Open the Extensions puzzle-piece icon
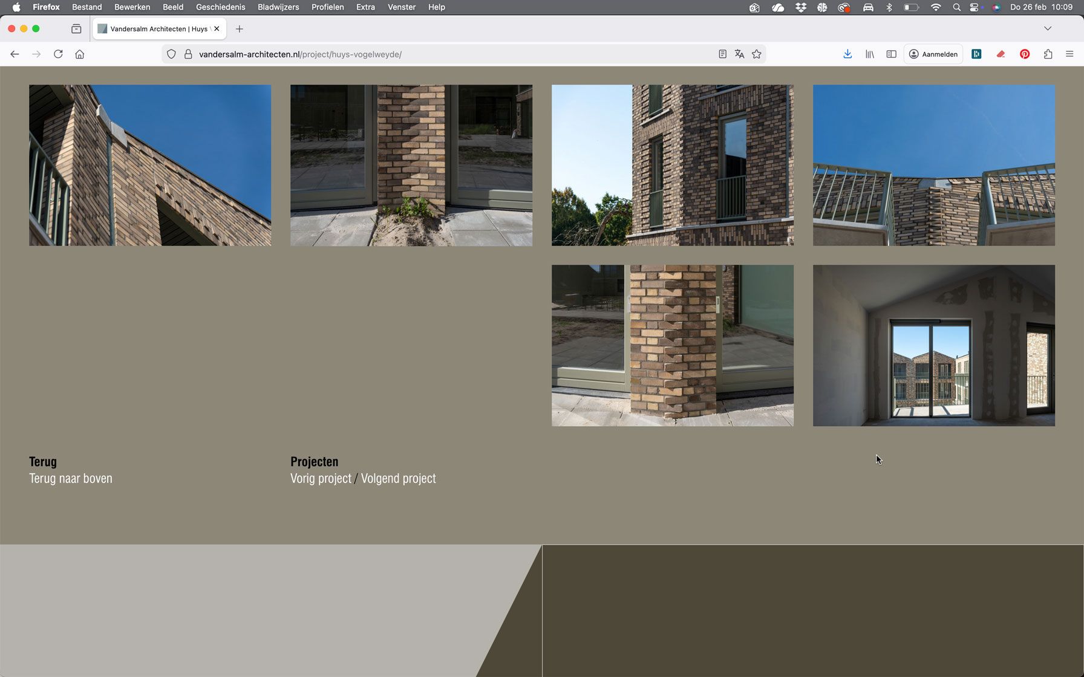The image size is (1084, 677). pyautogui.click(x=1048, y=54)
